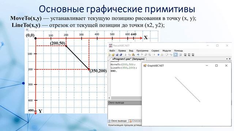
Task: Click the drawn line in GraphABC.NET canvas
Action: [x=188, y=90]
